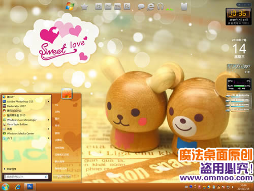The height and width of the screenshot is (191, 254).
Task: Open the star favorites icon in the top dock
Action: (x=84, y=7)
